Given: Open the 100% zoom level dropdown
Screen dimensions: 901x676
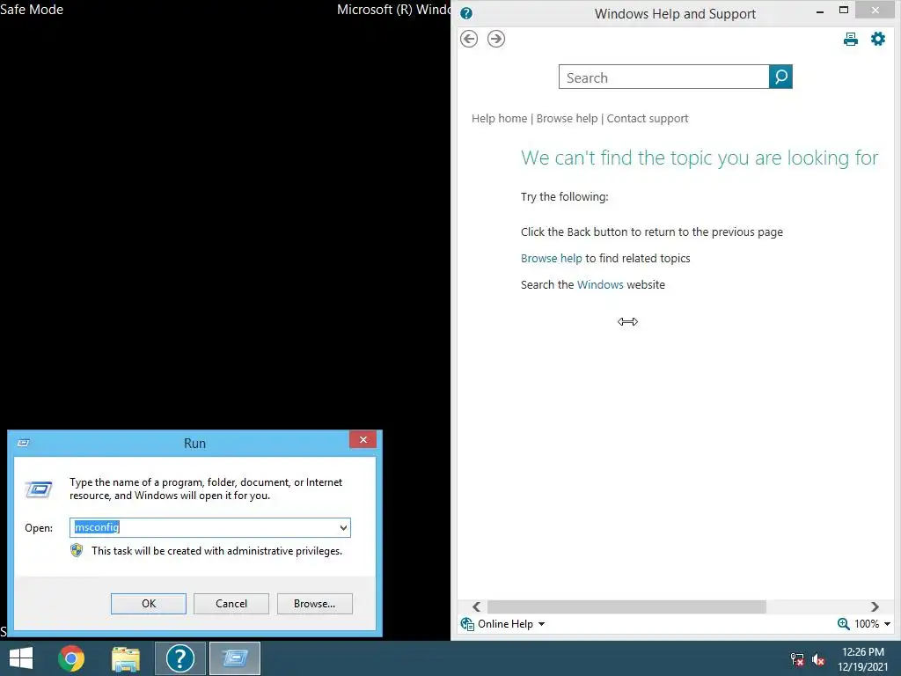Looking at the screenshot, I should [x=887, y=624].
